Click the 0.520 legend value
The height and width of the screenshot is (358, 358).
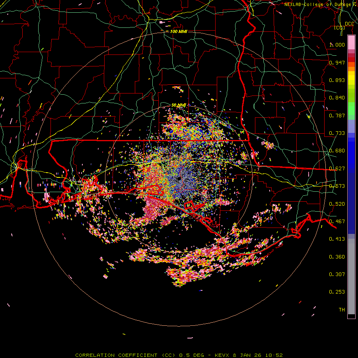[337, 204]
